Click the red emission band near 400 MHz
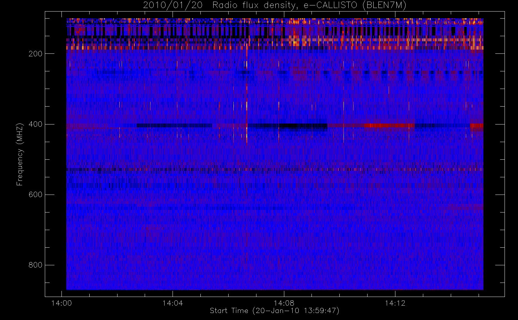Screen dimensions: 518x320 coord(389,125)
